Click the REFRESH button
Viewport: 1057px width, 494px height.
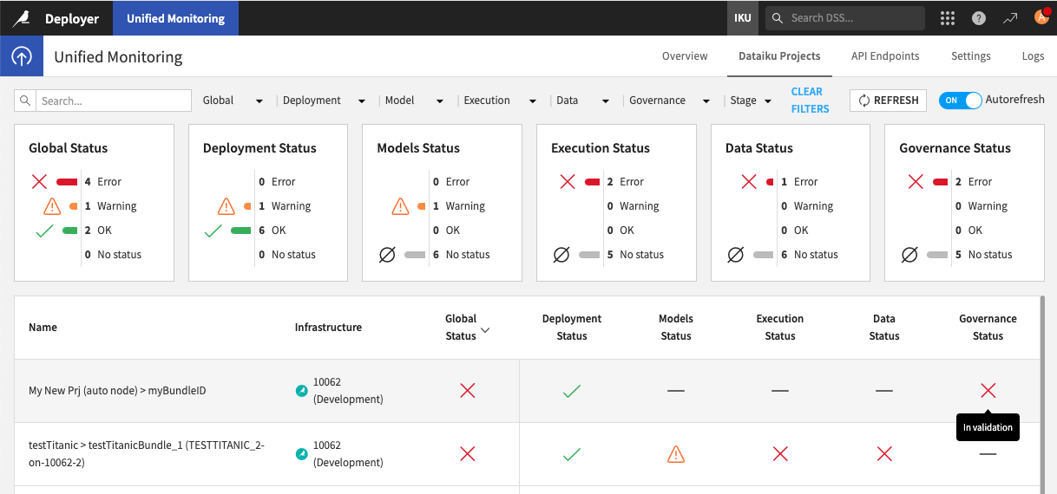(x=888, y=101)
